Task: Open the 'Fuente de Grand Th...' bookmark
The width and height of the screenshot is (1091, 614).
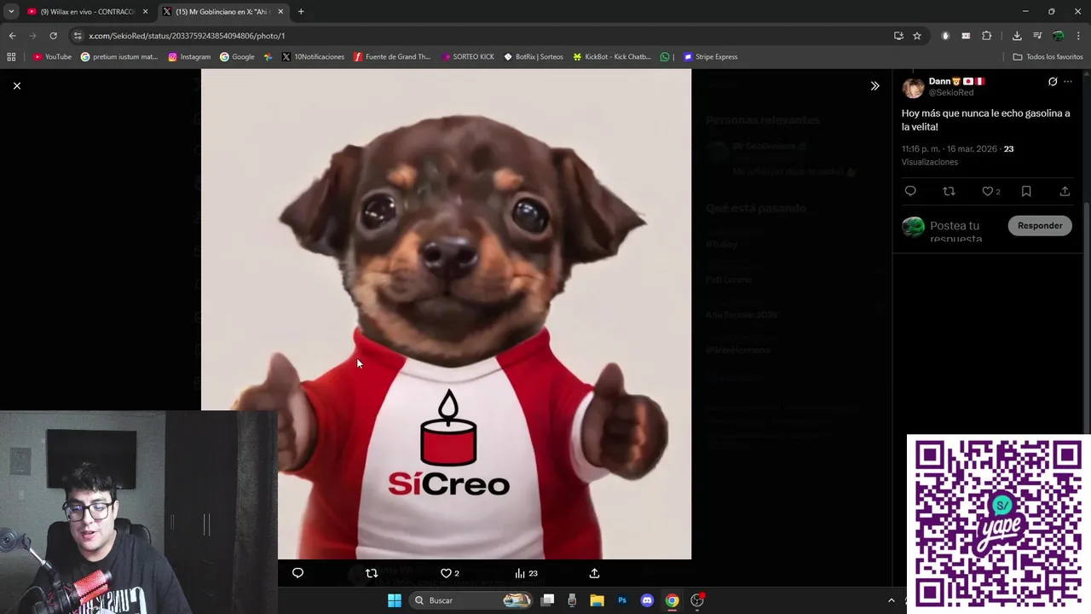Action: [x=392, y=57]
